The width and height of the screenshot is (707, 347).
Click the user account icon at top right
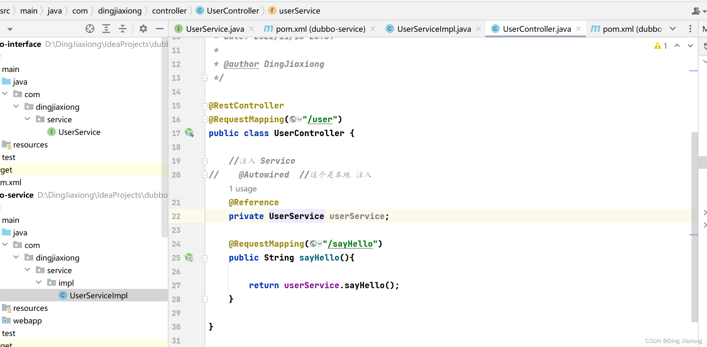(x=696, y=11)
